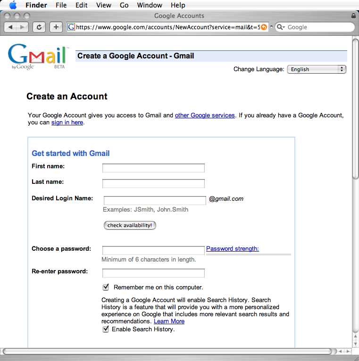Add a bookmark with the plus button
Screen dimensions: 359x361
pyautogui.click(x=56, y=27)
